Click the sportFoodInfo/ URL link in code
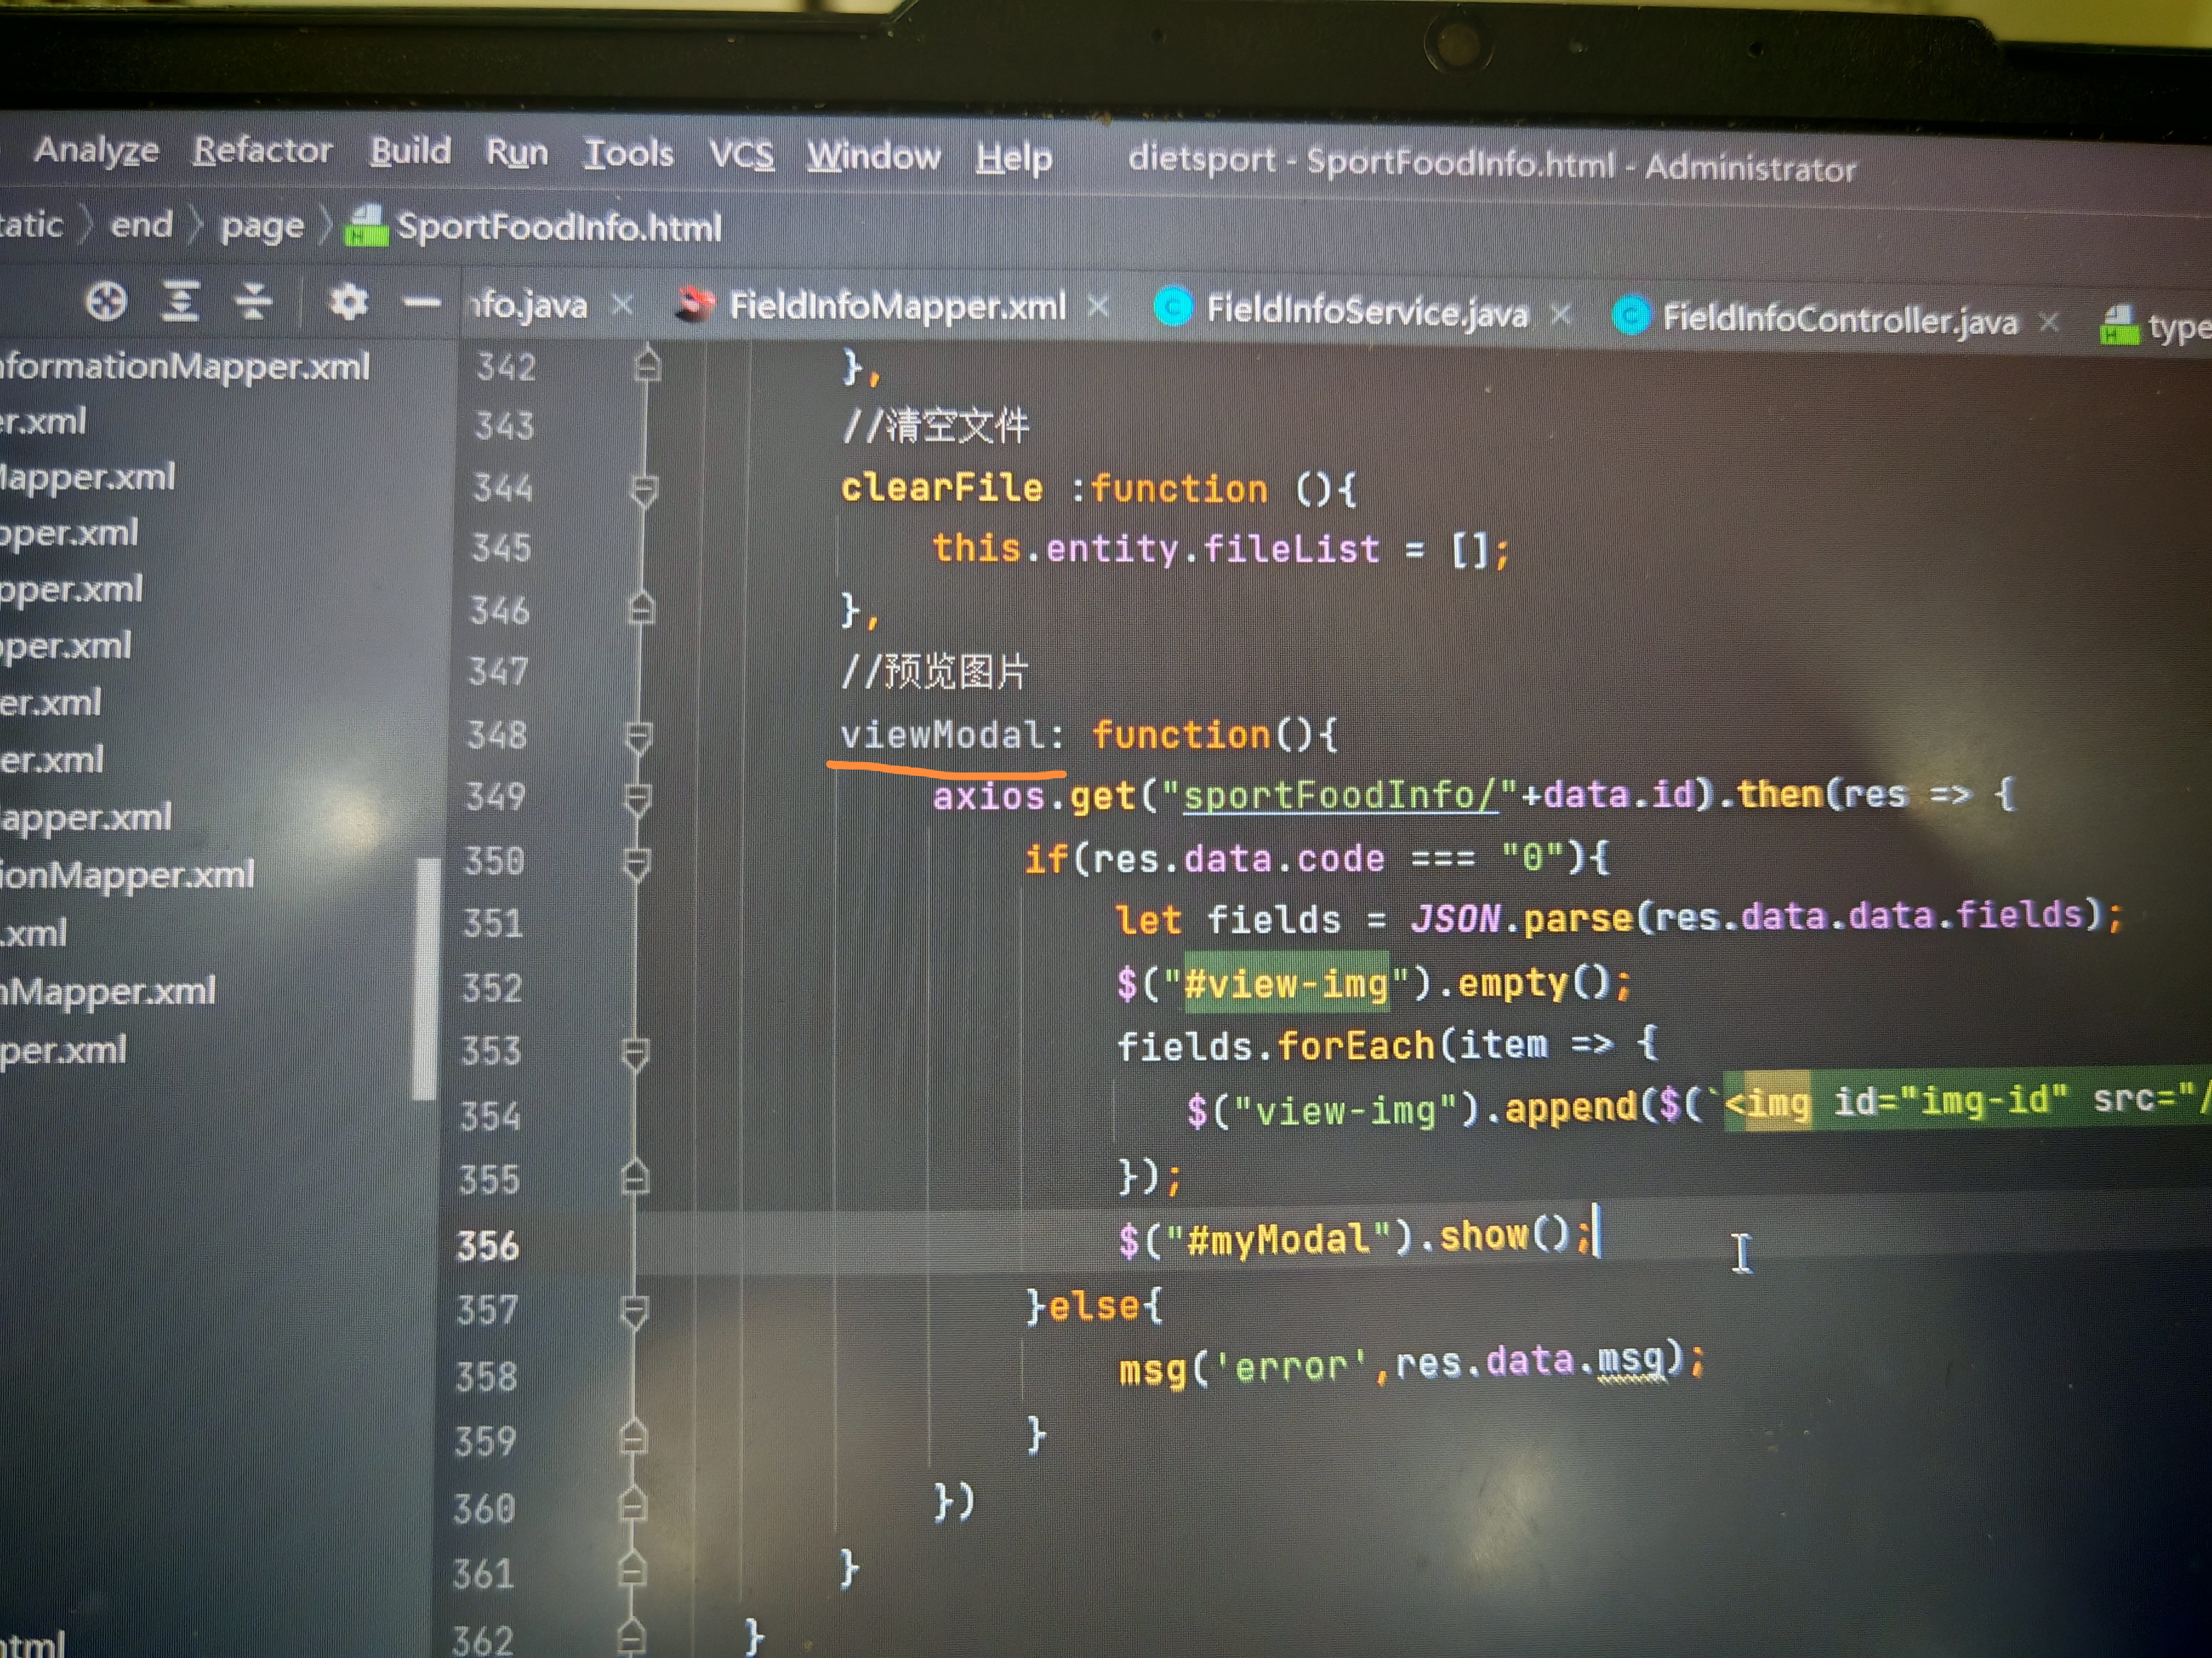 pyautogui.click(x=1340, y=796)
